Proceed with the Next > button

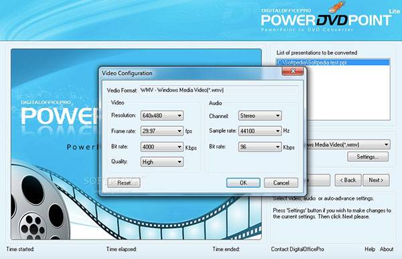pyautogui.click(x=376, y=180)
